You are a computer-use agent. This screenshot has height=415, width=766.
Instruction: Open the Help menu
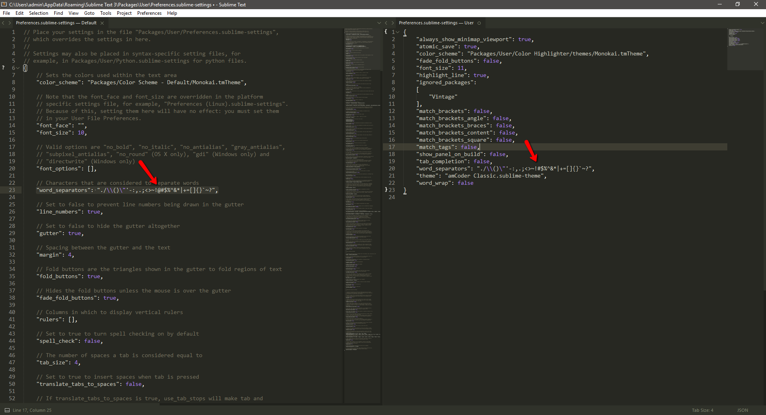tap(172, 13)
